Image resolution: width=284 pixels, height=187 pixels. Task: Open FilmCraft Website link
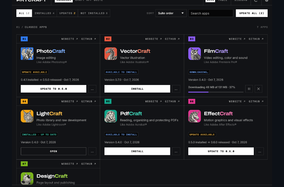pyautogui.click(x=237, y=39)
